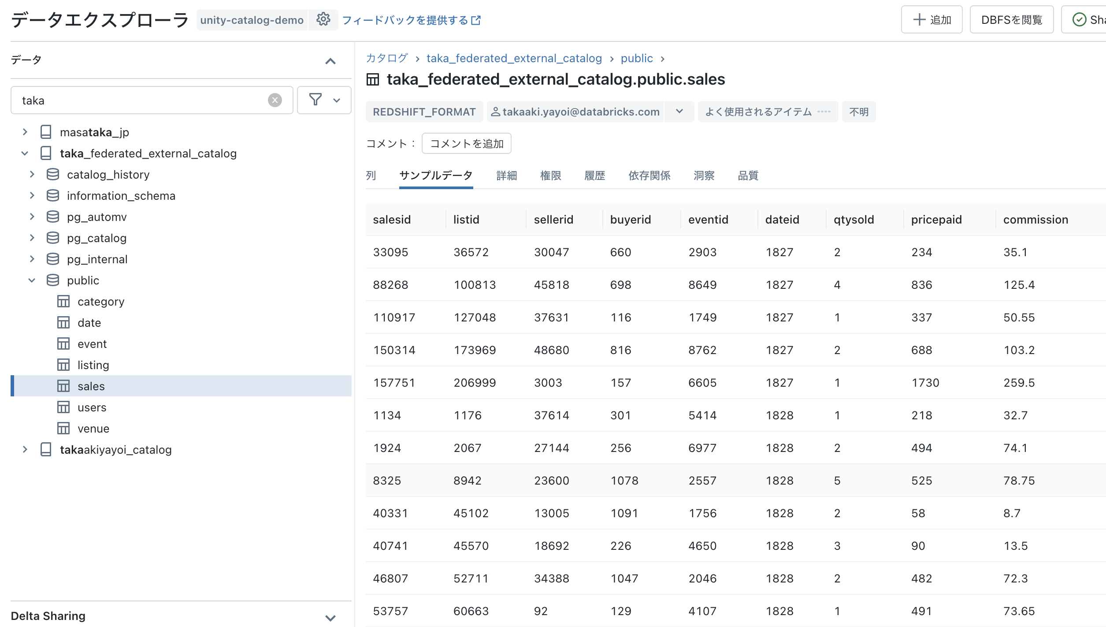Click the catalog icon beside taka_federated_external_catalog
This screenshot has height=627, width=1106.
click(x=46, y=153)
